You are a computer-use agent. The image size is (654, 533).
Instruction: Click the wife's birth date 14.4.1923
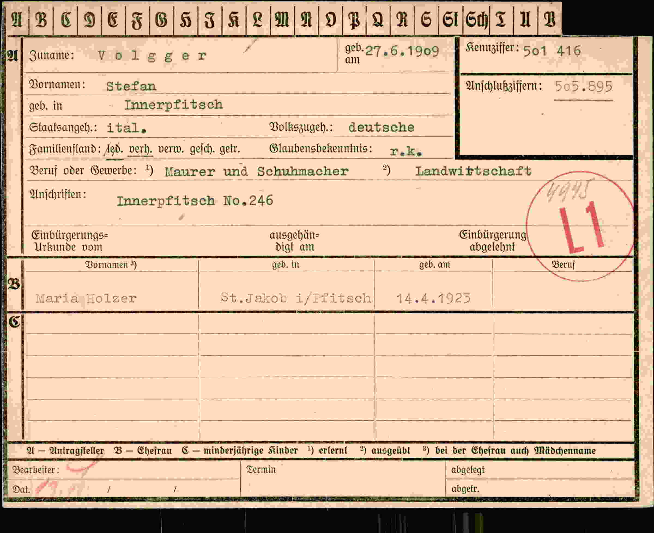(x=433, y=298)
